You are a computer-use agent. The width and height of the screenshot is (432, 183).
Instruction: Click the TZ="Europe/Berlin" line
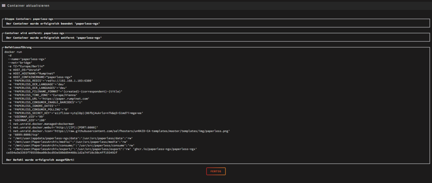[x=26, y=66]
